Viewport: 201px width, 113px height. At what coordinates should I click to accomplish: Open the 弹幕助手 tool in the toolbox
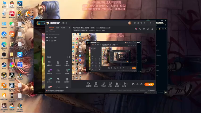tap(49, 64)
